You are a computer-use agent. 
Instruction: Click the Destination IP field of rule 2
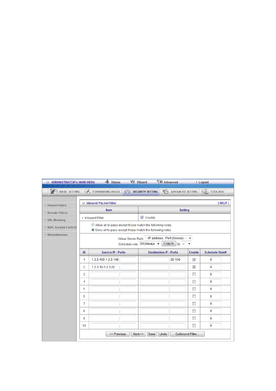click(155, 267)
